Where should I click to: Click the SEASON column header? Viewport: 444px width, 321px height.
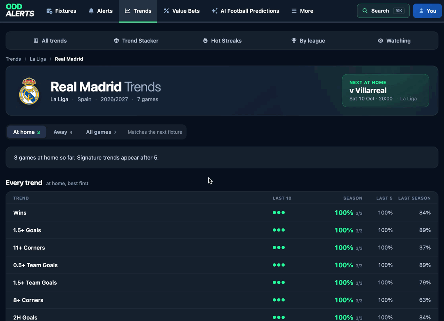point(353,198)
